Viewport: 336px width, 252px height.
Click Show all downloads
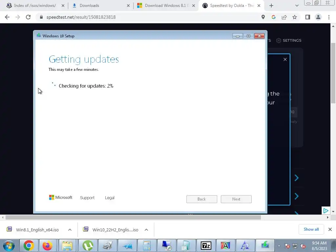click(x=311, y=229)
